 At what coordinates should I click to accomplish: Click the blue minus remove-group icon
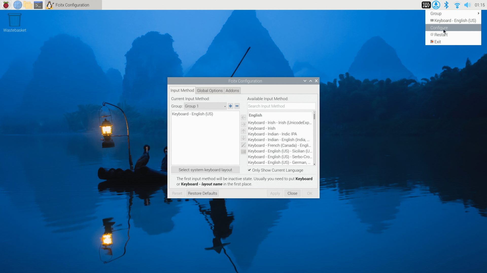pyautogui.click(x=237, y=106)
